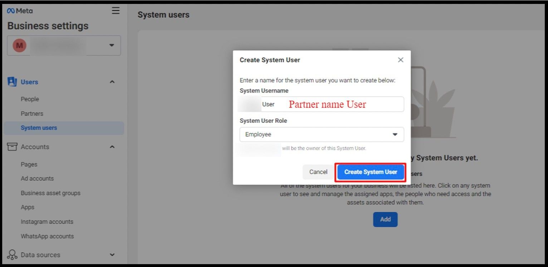548x267 pixels.
Task: Open the System User Role dropdown
Action: click(395, 134)
